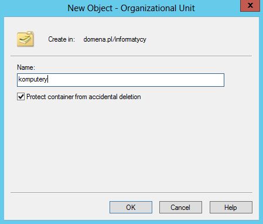Click the 'informatycy' portion of the path
The image size is (263, 224).
[x=131, y=39]
